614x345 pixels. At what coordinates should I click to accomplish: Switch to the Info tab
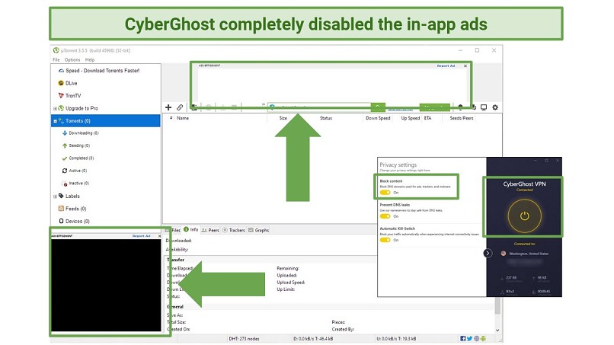(191, 230)
